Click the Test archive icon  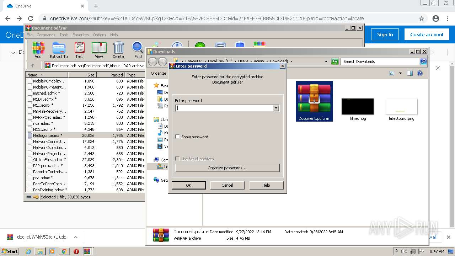(79, 50)
